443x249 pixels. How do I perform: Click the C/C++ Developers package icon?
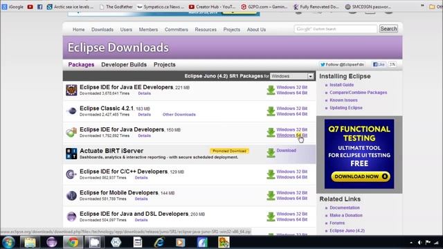(x=71, y=174)
